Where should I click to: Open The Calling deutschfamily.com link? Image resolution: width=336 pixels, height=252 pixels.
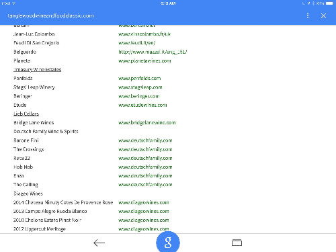[x=145, y=185]
